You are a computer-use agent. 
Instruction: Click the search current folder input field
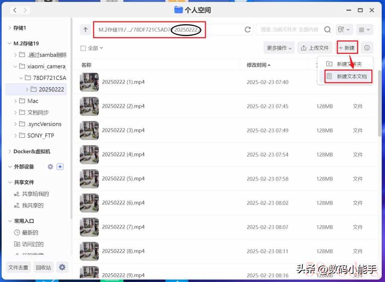tap(290, 30)
